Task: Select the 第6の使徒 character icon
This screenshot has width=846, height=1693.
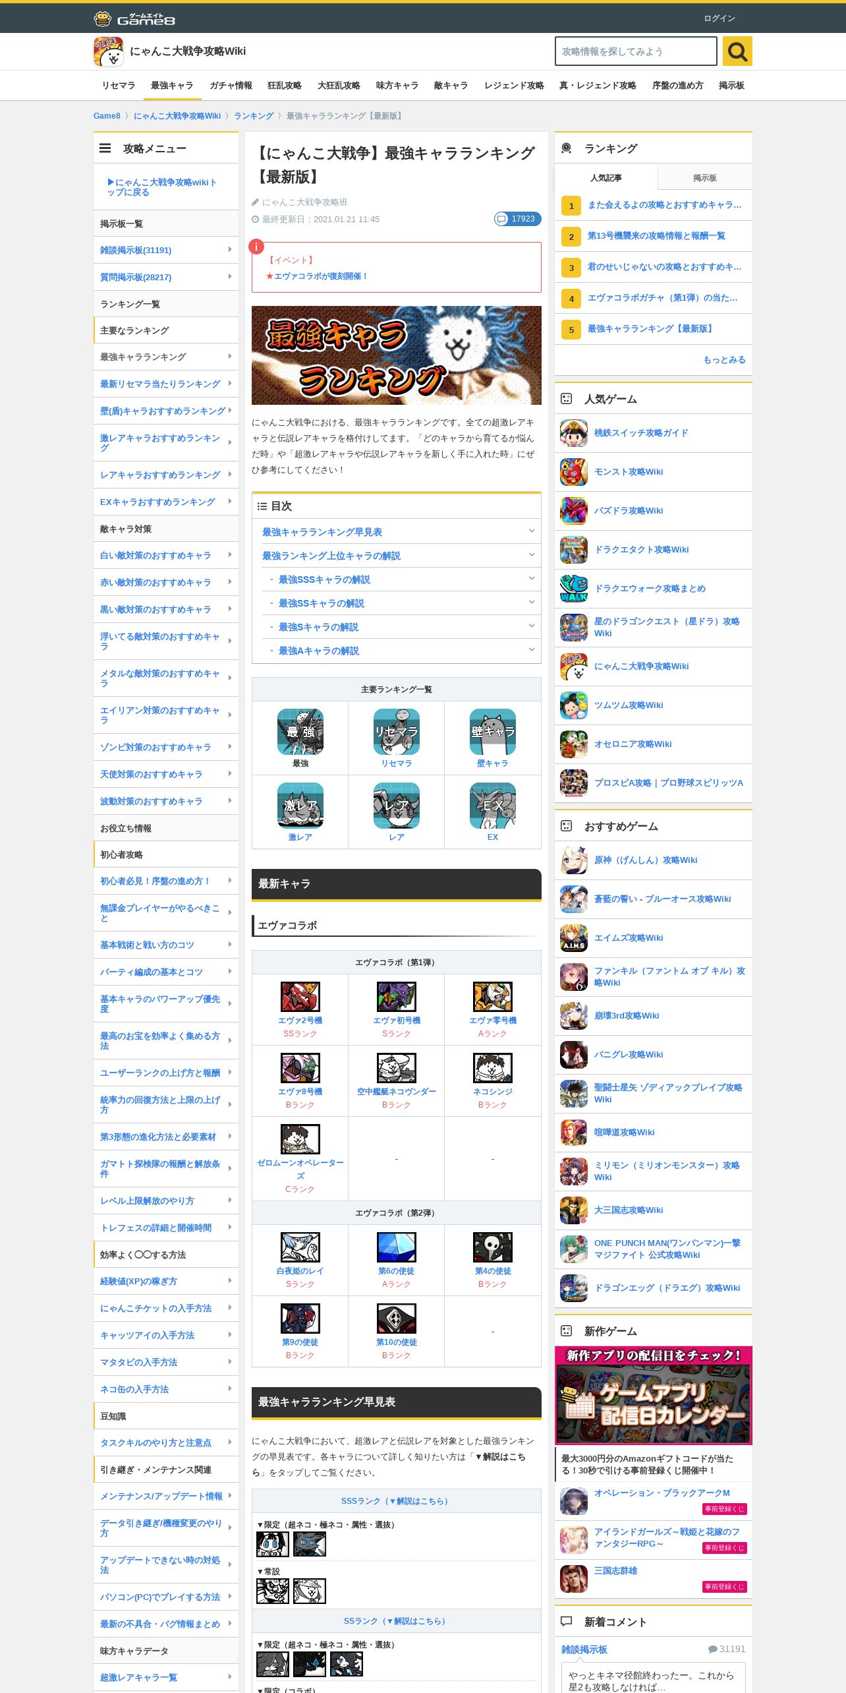Action: 397,1247
